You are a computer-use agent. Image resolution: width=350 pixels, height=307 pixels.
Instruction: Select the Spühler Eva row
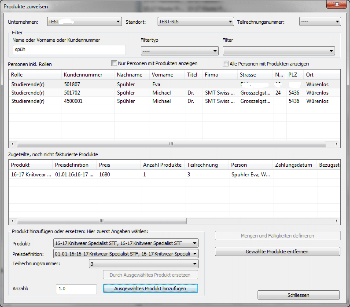pos(132,84)
